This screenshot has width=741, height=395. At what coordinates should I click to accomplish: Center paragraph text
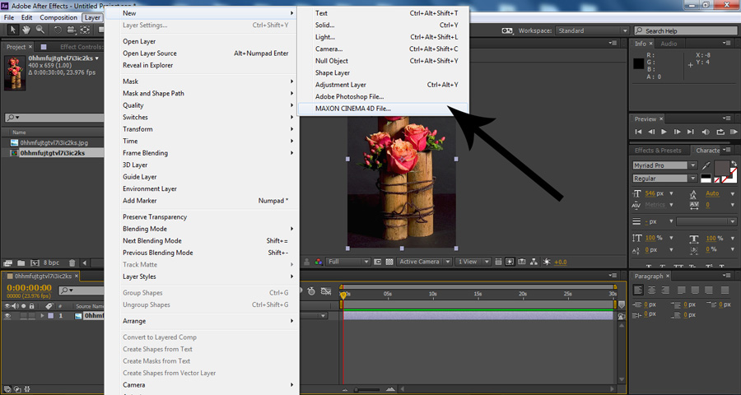(652, 290)
